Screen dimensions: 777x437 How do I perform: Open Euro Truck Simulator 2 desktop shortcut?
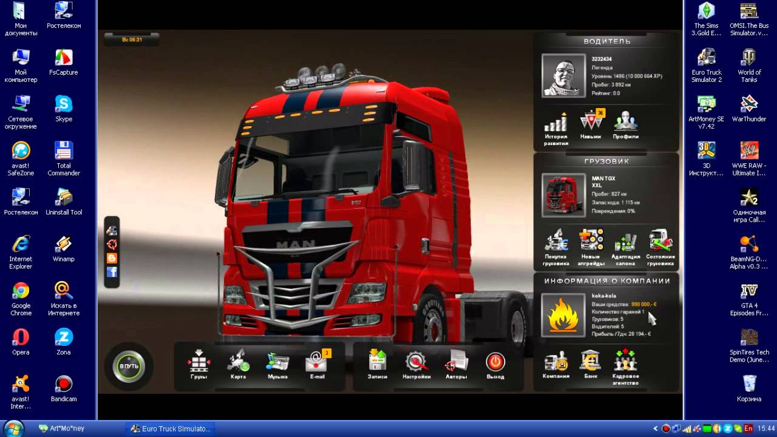pos(707,66)
